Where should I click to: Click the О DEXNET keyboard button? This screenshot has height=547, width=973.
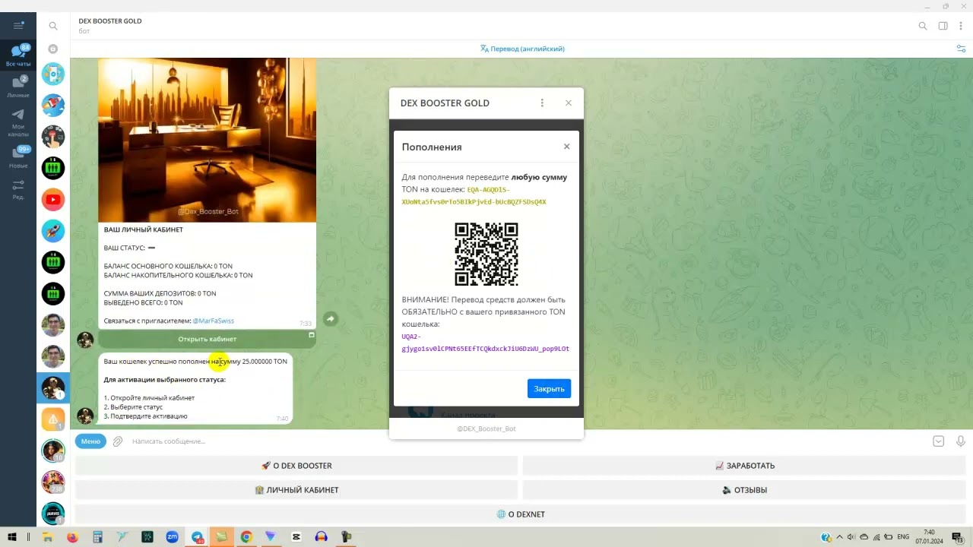click(521, 514)
